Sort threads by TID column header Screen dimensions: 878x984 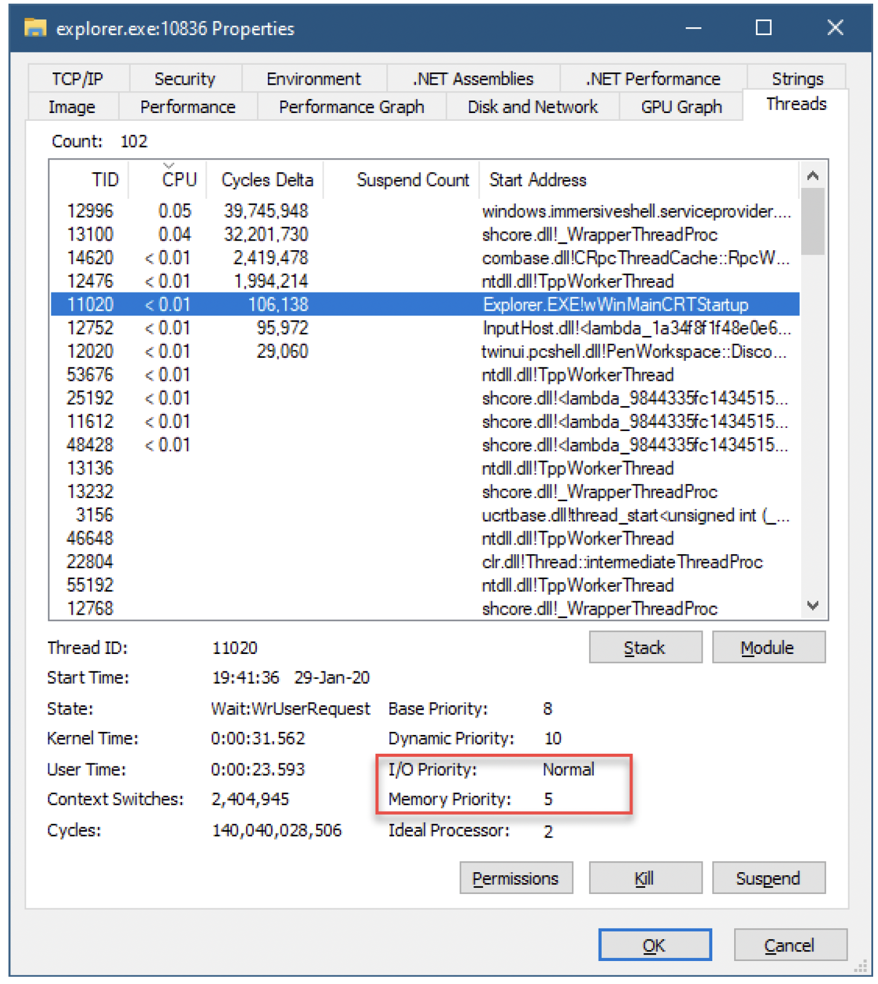(89, 180)
